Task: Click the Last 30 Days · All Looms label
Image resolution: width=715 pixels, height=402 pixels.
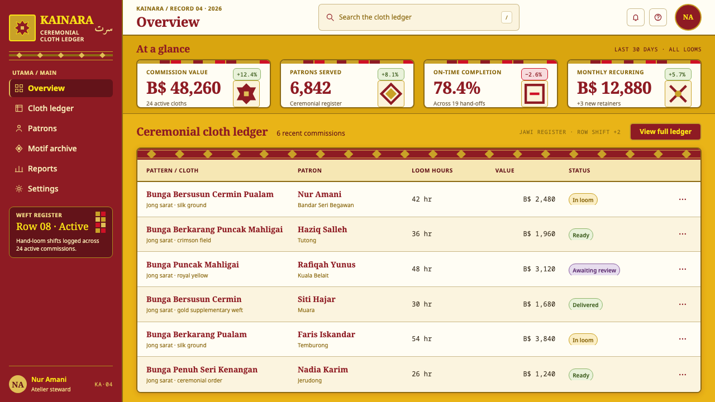Action: [658, 50]
